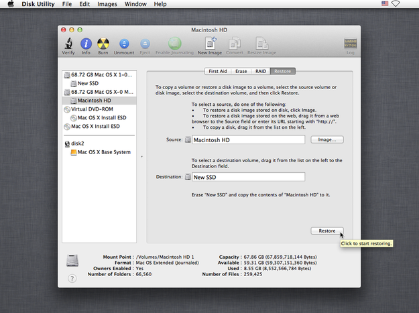The width and height of the screenshot is (419, 313).
Task: Minimize the window with yellow button
Action: pos(72,30)
